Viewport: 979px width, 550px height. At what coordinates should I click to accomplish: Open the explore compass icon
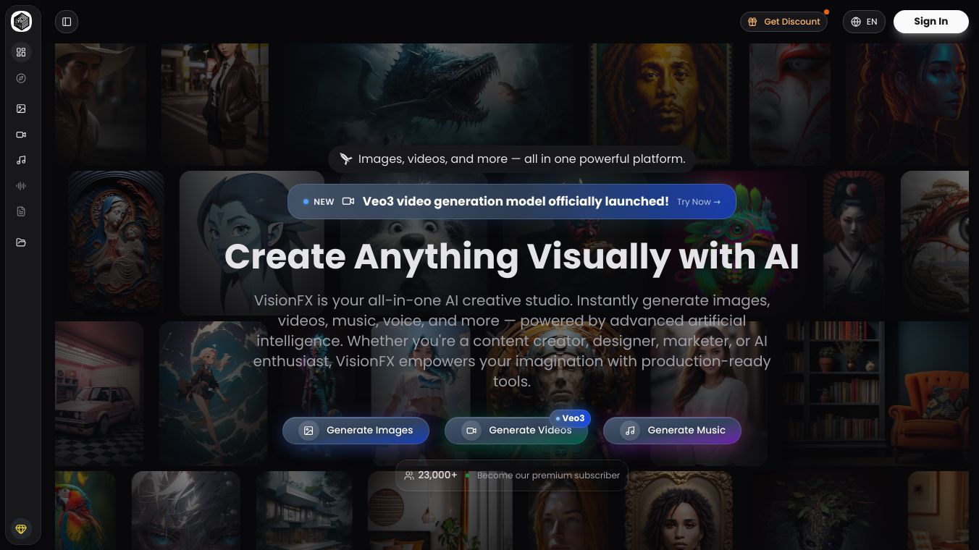(21, 78)
